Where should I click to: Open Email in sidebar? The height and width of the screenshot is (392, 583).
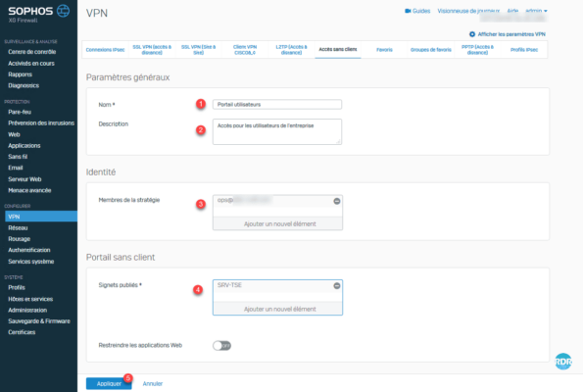[16, 168]
